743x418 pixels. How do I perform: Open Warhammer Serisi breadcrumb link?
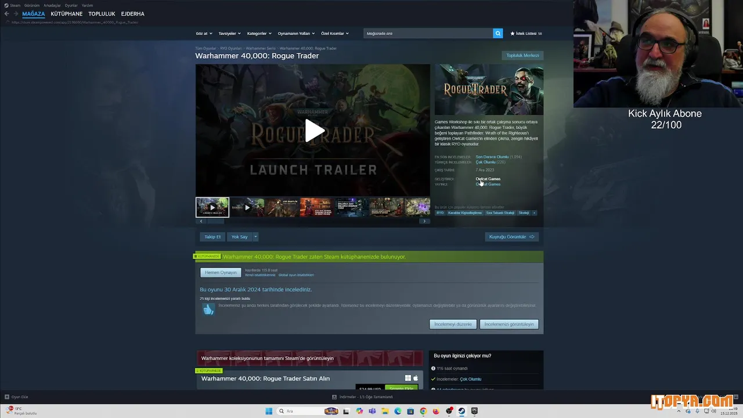(261, 48)
